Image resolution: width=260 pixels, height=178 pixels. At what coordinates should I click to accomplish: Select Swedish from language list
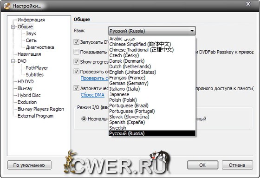(x=152, y=128)
